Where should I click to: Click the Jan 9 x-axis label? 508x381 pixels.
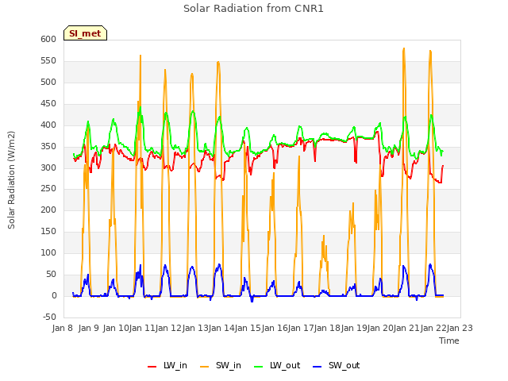[x=89, y=328]
